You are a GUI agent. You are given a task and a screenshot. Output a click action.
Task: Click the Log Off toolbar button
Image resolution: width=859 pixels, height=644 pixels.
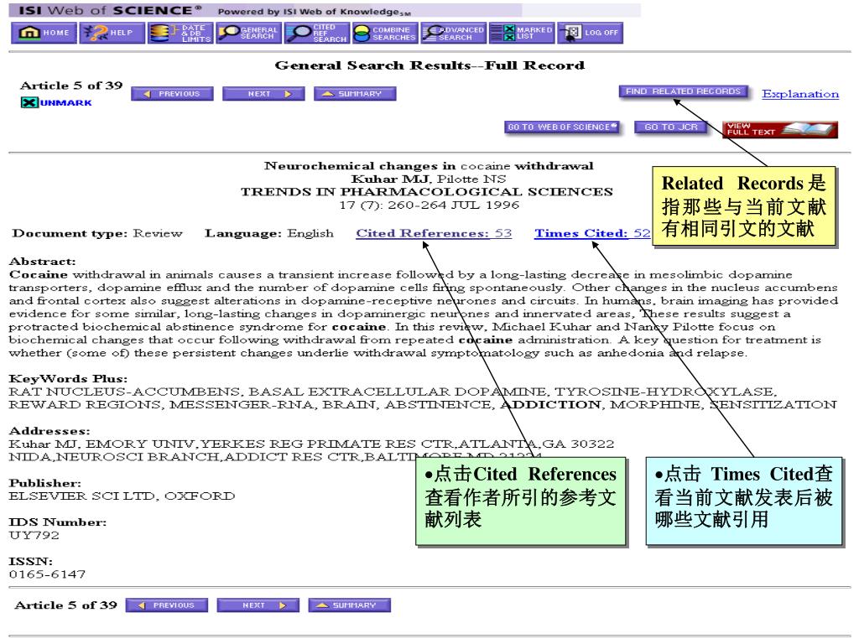pyautogui.click(x=590, y=33)
